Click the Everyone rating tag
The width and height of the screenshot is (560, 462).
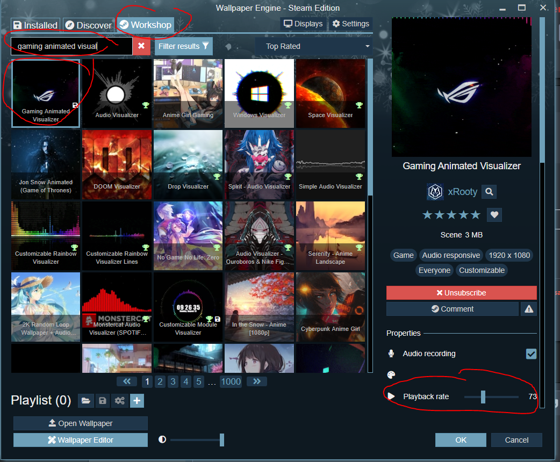434,270
